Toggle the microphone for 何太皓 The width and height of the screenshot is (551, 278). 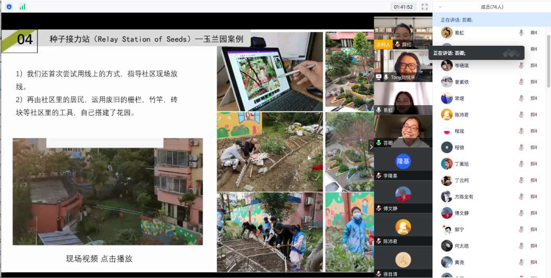[x=521, y=246]
